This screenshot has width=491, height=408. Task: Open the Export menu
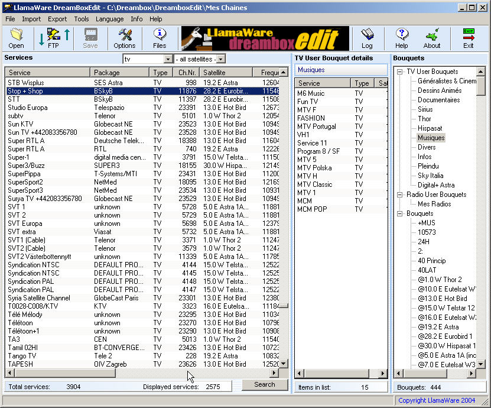[x=57, y=19]
